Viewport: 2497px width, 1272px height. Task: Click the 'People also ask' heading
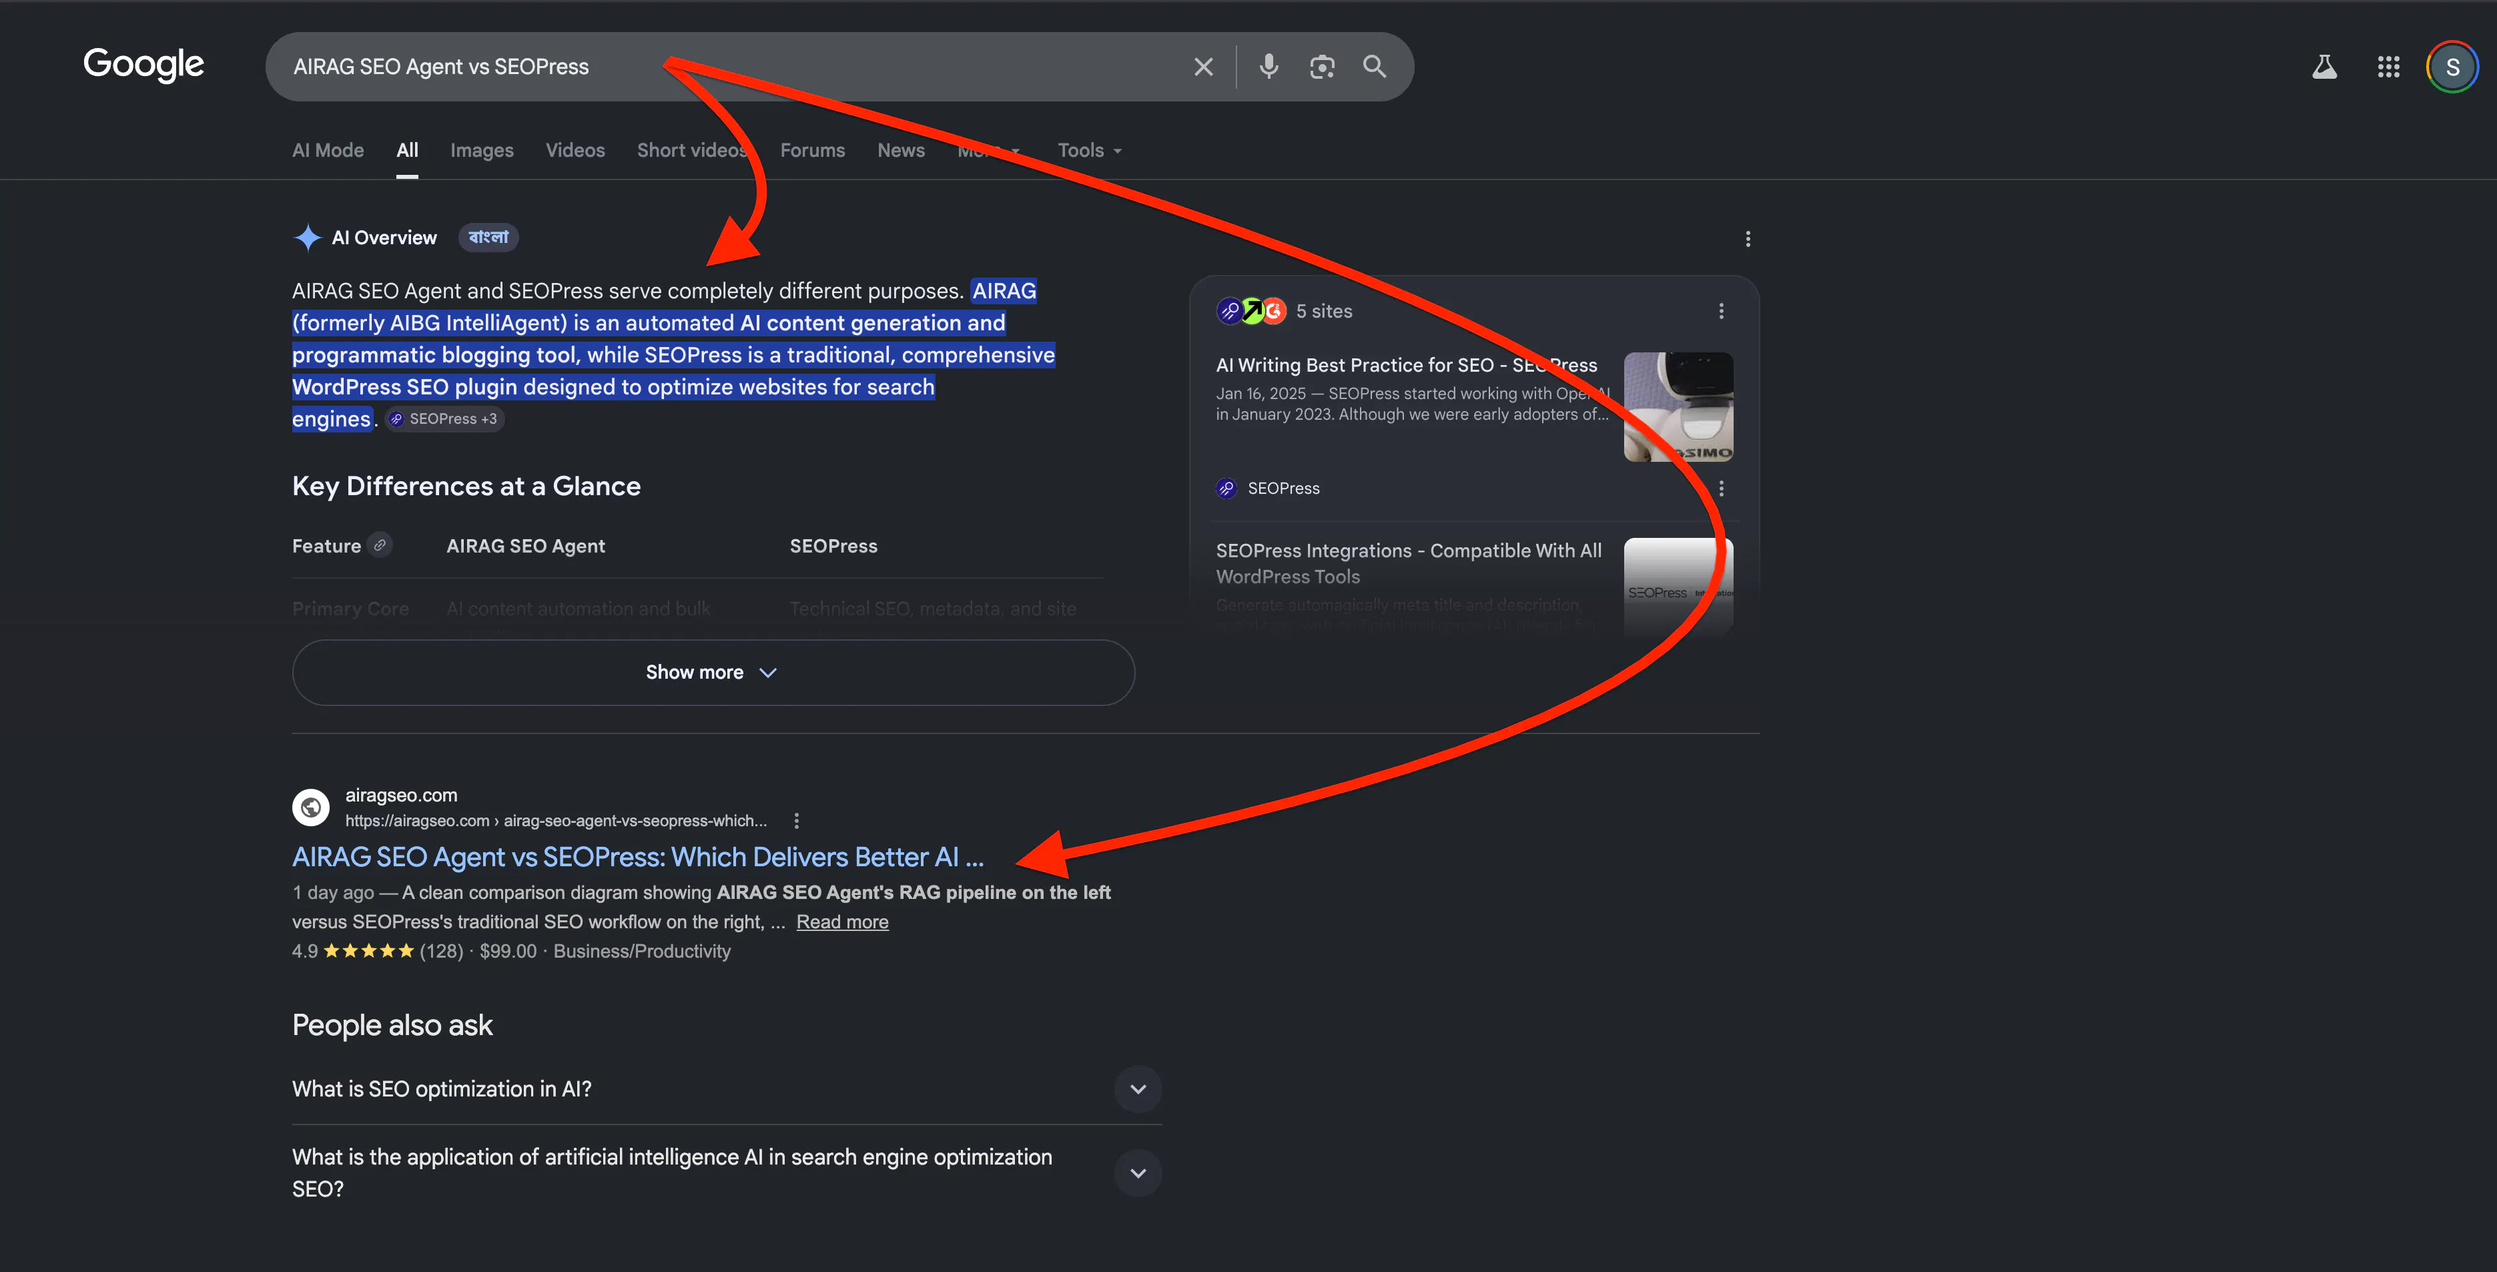[392, 1026]
